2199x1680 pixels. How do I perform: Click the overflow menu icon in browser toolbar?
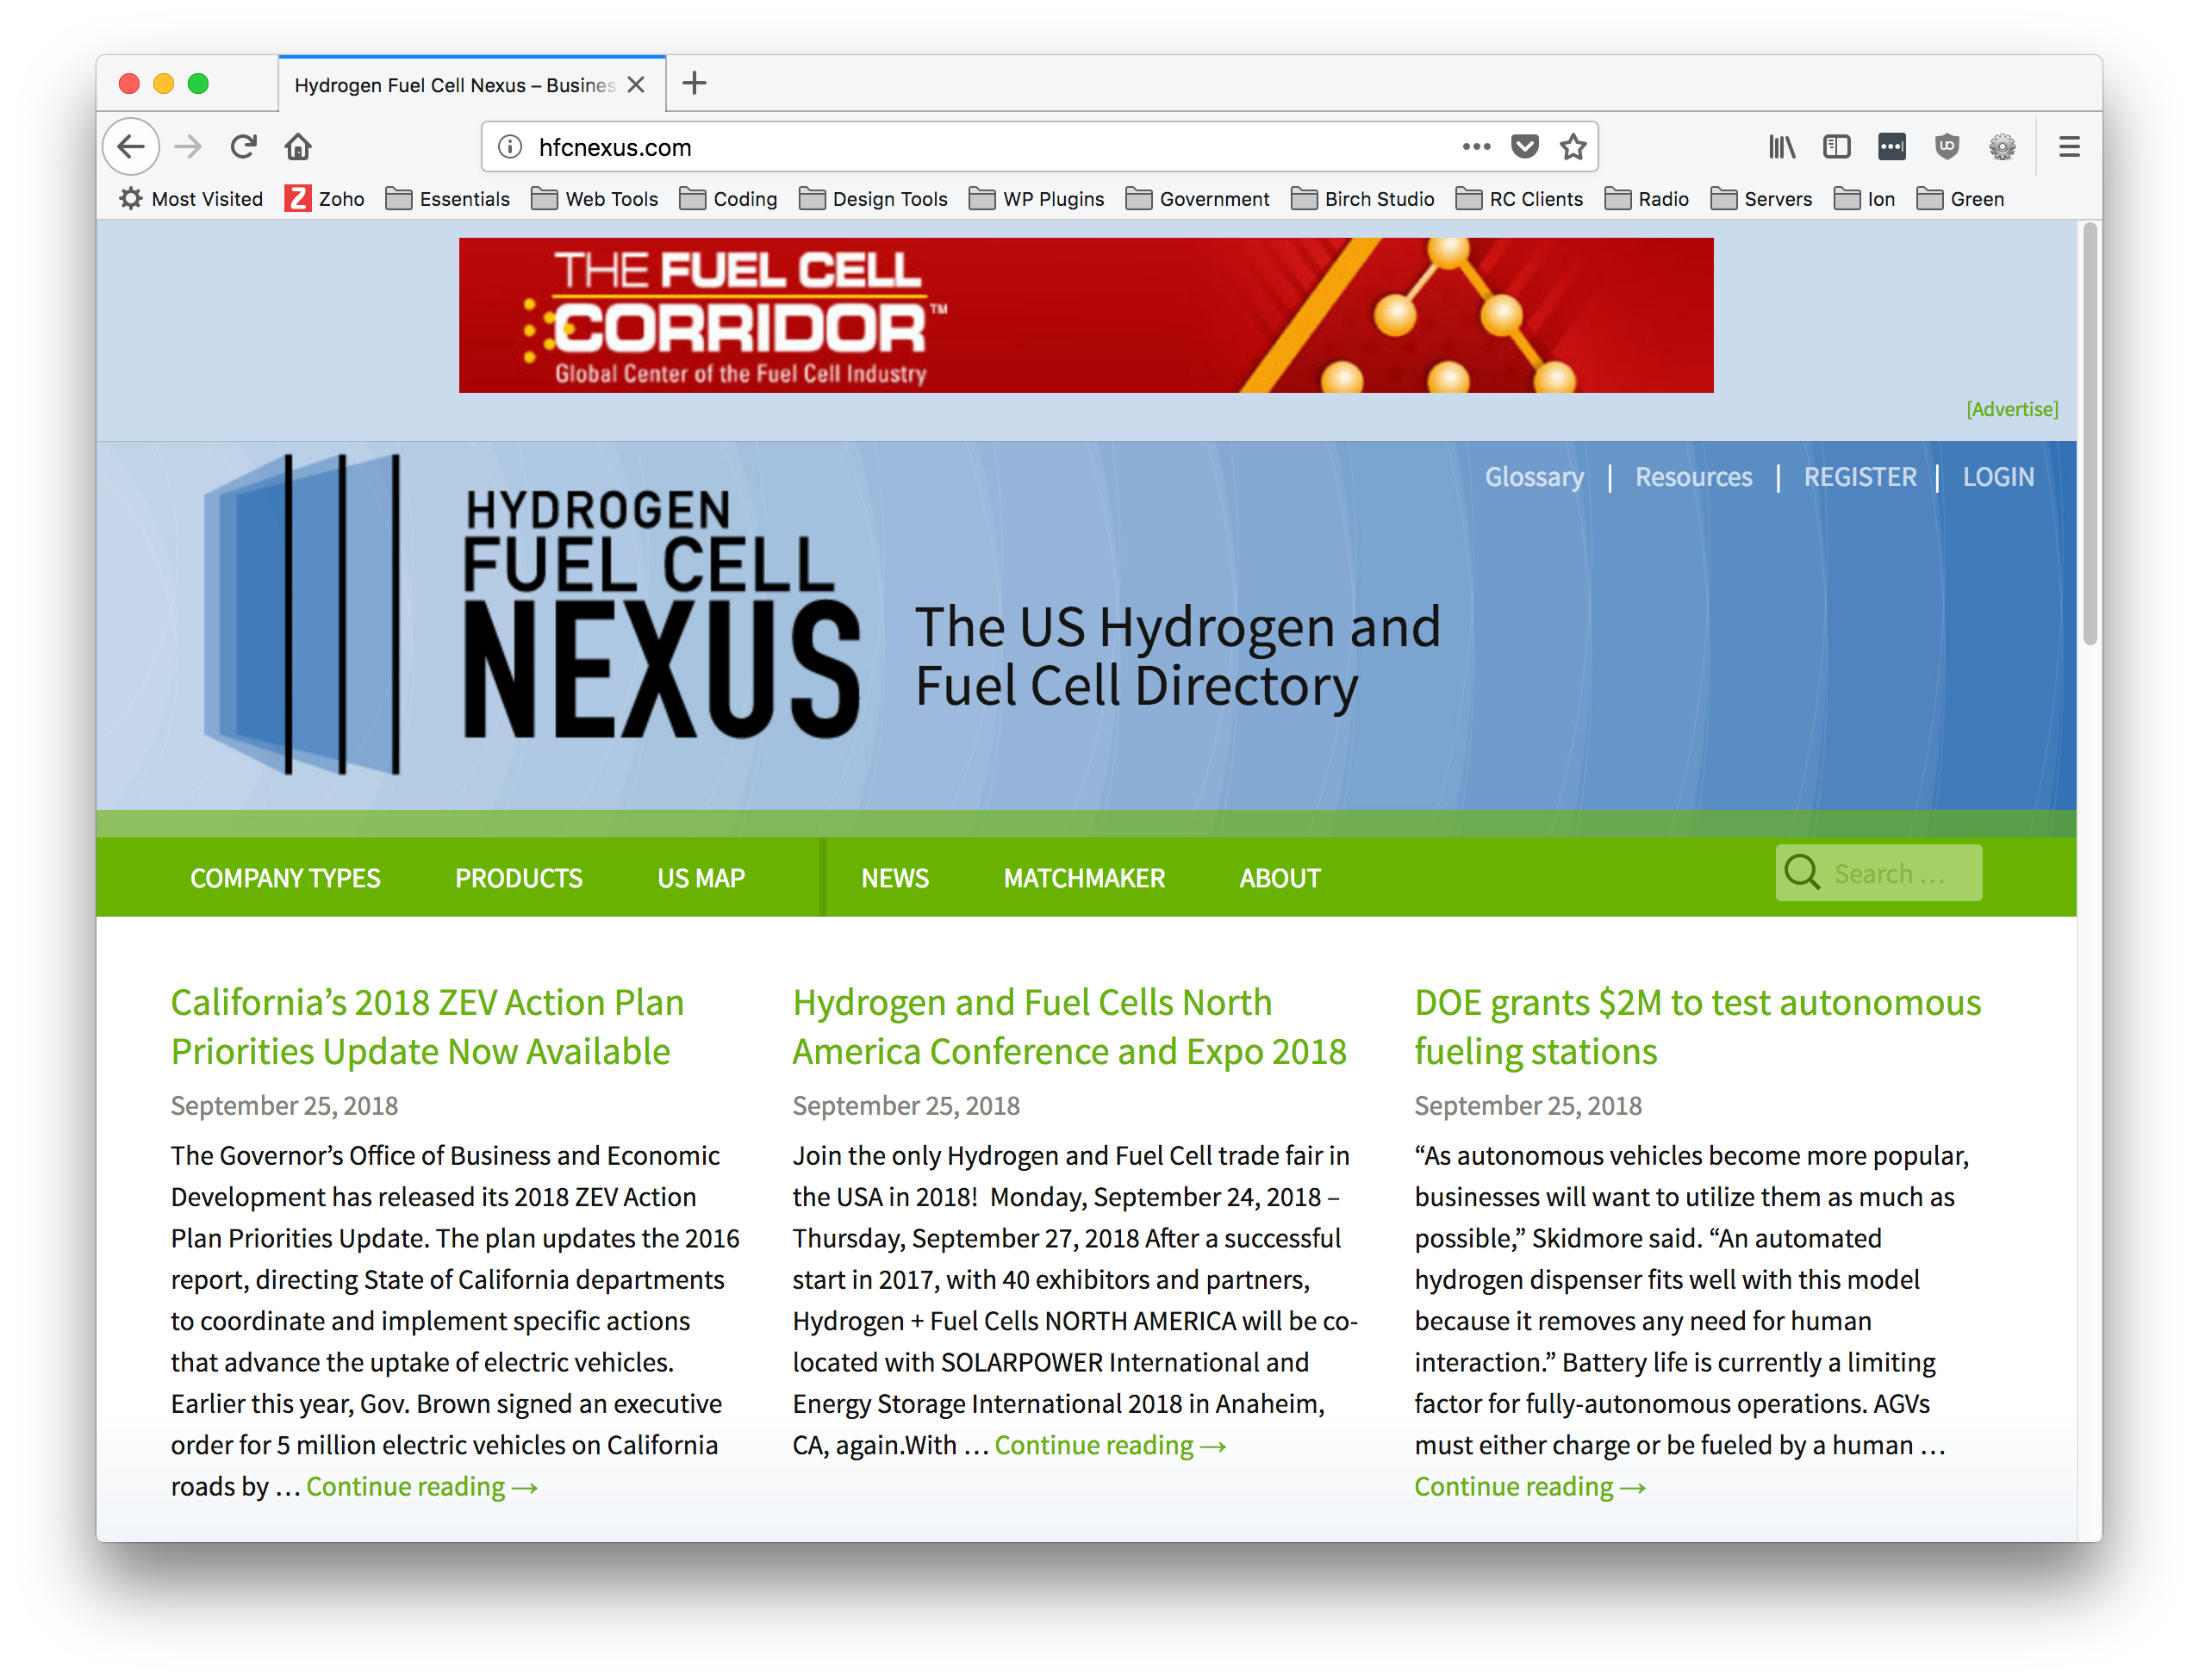point(2068,148)
